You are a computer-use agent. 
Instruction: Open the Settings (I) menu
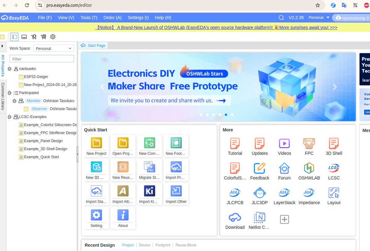click(138, 18)
